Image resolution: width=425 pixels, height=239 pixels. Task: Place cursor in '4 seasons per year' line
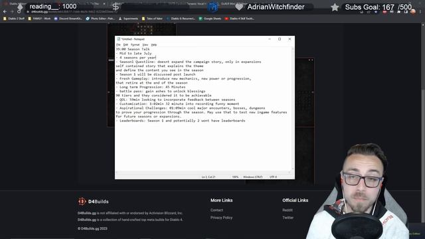coord(135,58)
